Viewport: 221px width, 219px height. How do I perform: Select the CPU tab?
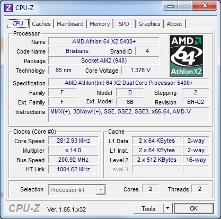pos(18,23)
